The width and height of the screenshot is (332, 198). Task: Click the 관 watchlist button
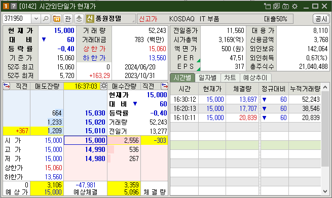(x=68, y=19)
